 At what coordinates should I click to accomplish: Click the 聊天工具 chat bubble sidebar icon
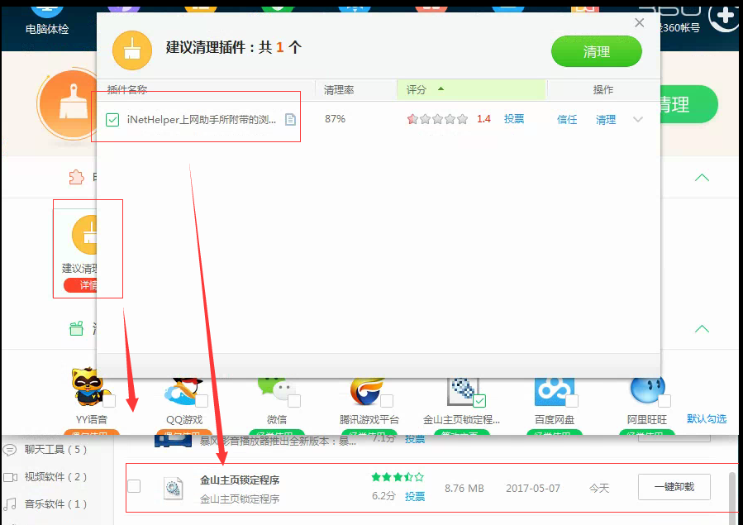pyautogui.click(x=9, y=449)
